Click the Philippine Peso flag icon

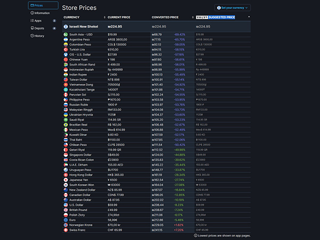click(x=66, y=100)
